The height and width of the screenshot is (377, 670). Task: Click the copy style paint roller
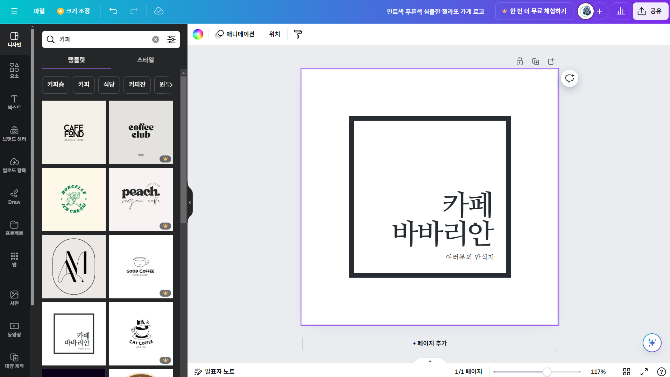point(298,34)
